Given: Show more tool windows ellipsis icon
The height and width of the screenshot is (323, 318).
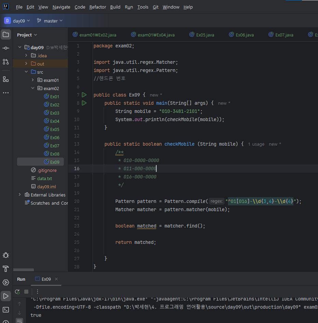Looking at the screenshot, I should click(6, 93).
